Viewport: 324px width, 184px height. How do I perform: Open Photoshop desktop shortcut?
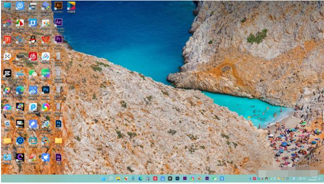tap(46, 90)
